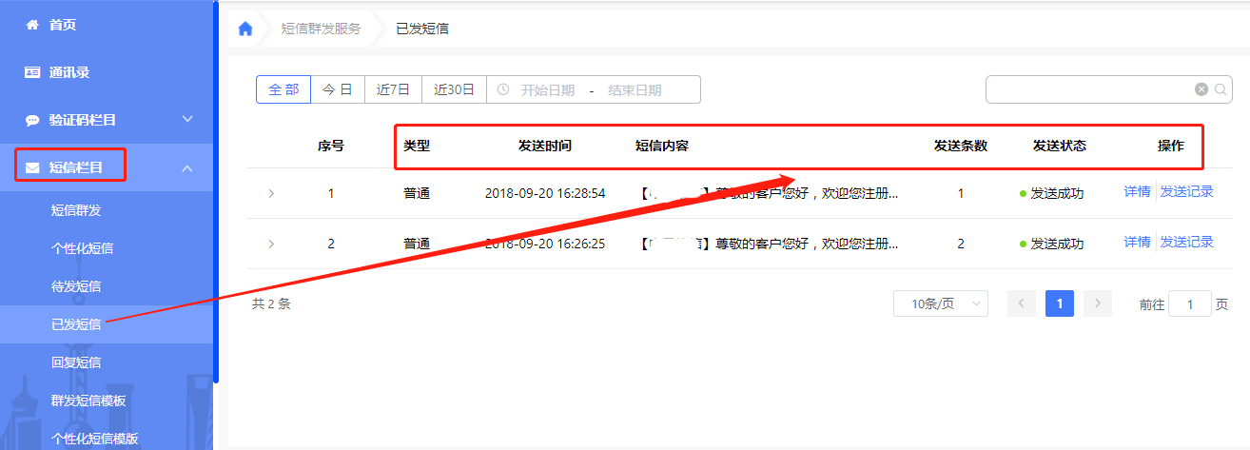Click the search magnifier icon
Screen dimensions: 1250x450
pyautogui.click(x=1221, y=89)
